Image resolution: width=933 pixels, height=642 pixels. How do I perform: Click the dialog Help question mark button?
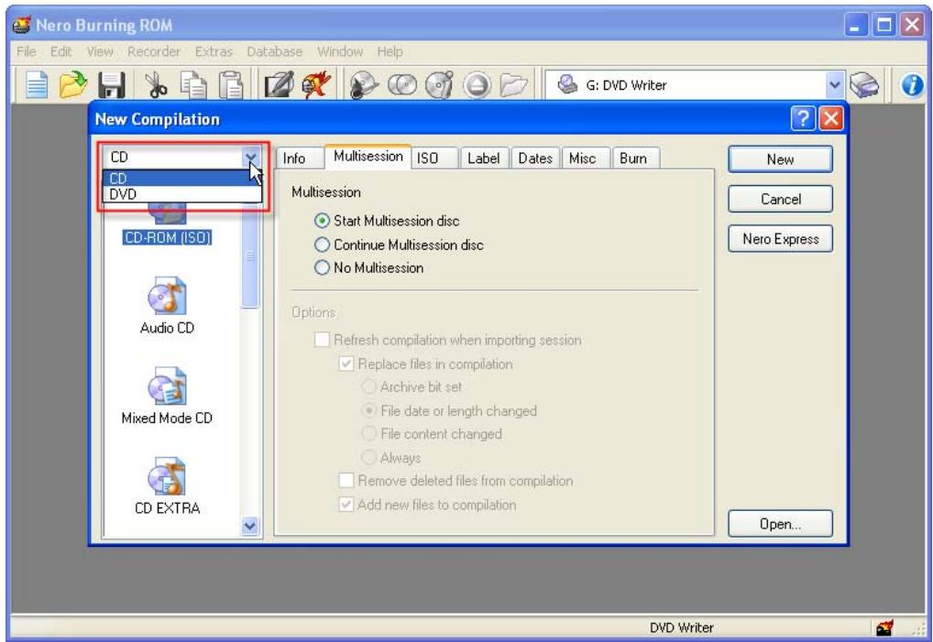point(803,119)
